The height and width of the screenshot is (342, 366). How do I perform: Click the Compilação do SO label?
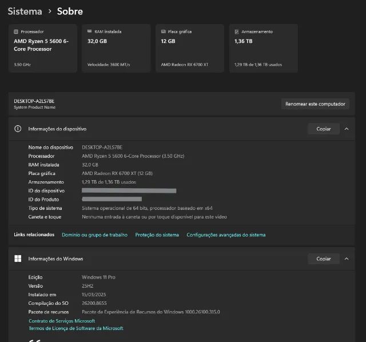pos(48,303)
